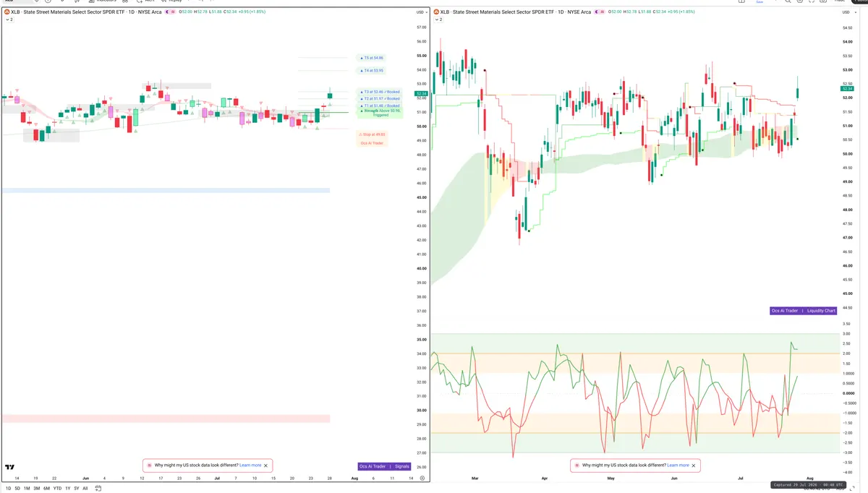Click the T5 at 54.86 target label

click(x=372, y=57)
